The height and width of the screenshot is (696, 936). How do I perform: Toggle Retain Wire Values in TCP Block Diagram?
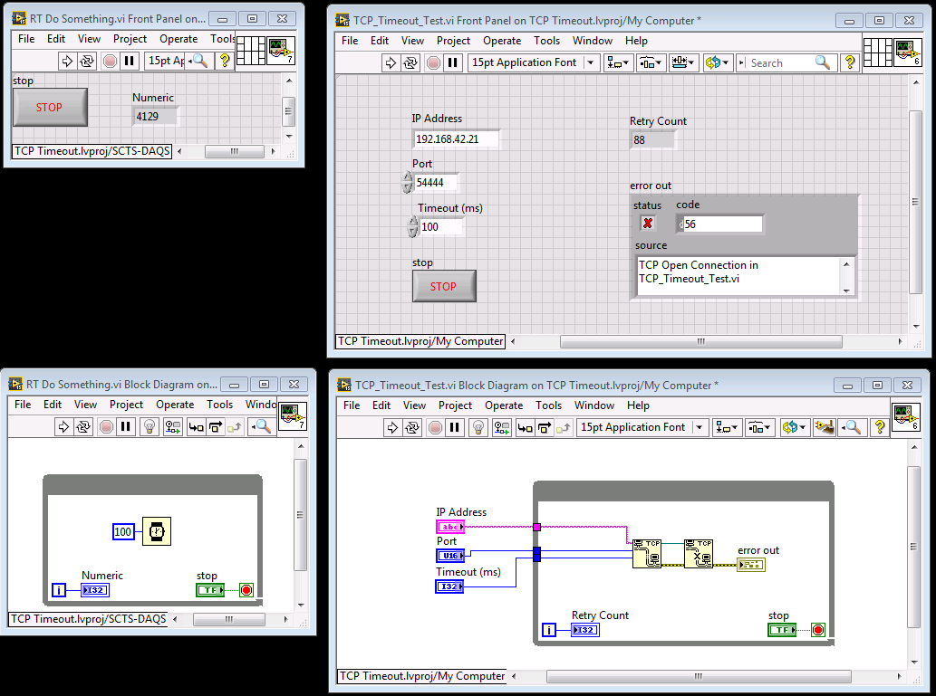point(501,427)
